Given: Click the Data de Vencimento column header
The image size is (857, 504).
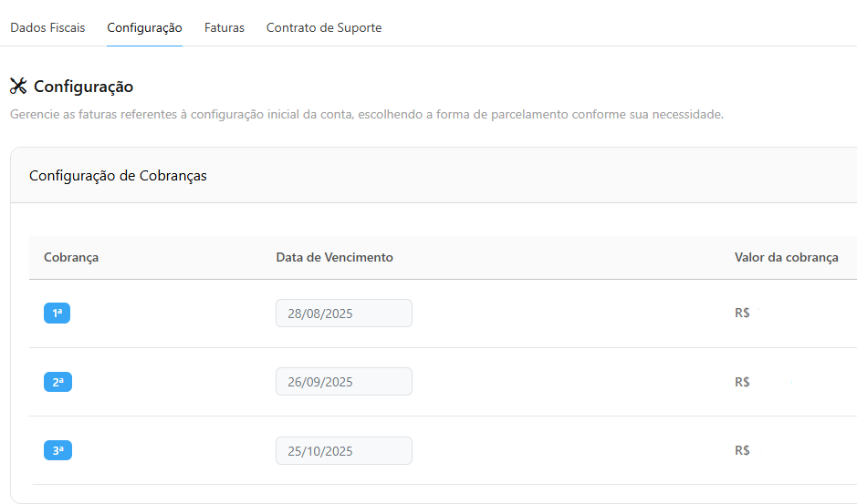Looking at the screenshot, I should 334,258.
